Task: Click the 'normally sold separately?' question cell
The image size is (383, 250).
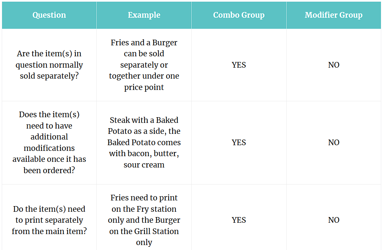Action: [x=49, y=65]
